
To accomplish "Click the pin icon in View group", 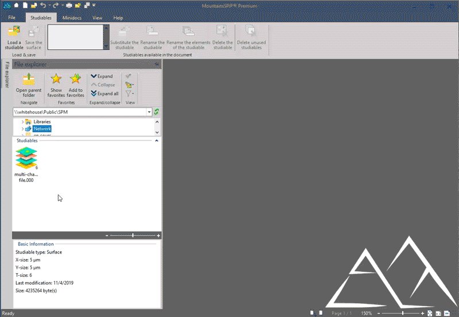I will (x=128, y=76).
